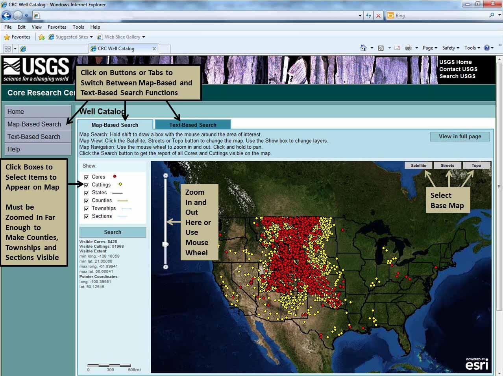
Task: Follow the USGS Home link
Action: click(455, 62)
